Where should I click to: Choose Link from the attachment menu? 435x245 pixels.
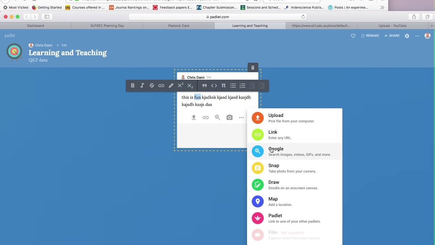295,134
